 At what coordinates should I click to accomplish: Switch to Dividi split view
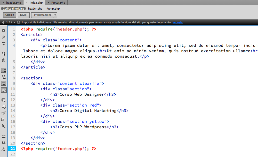[24, 15]
